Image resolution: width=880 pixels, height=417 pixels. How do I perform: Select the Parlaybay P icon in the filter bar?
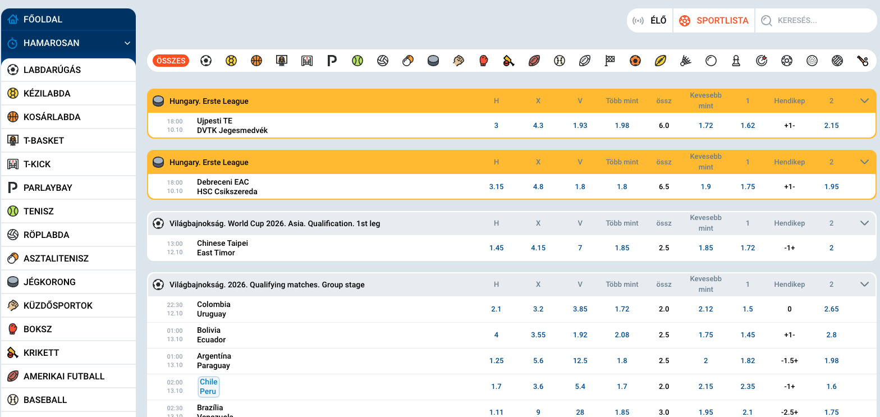332,61
